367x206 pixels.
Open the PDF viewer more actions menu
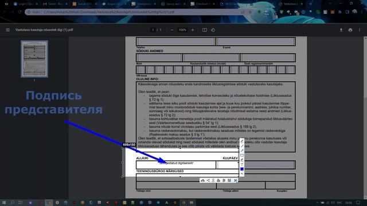(x=360, y=30)
